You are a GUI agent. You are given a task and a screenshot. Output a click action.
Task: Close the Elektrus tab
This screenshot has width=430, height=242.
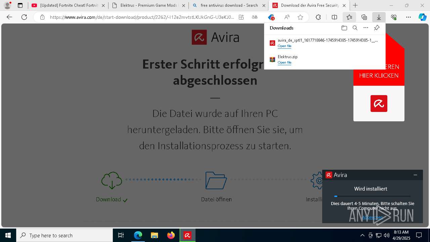pos(183,5)
